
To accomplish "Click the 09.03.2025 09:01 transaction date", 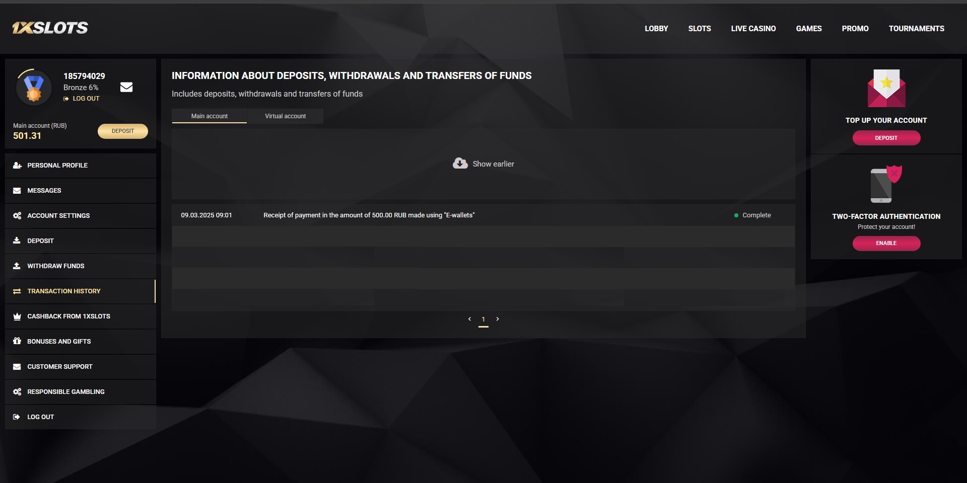I will (x=206, y=215).
